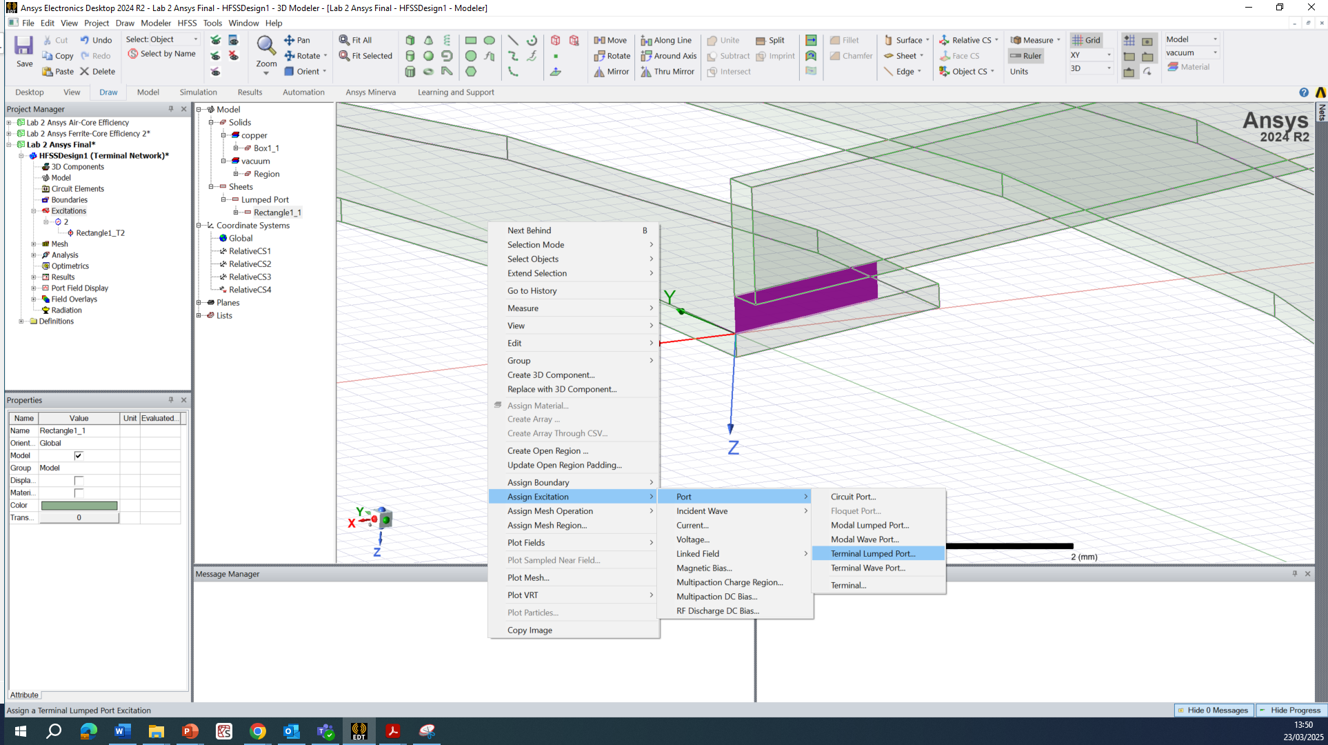1328x745 pixels.
Task: Open Google Chrome from taskbar
Action: point(257,731)
